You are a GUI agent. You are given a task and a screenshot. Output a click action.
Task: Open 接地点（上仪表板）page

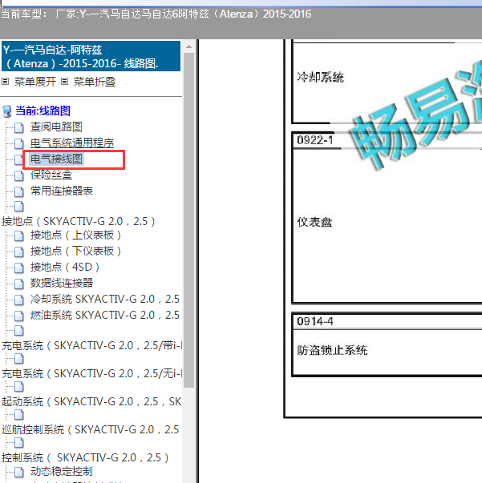(75, 235)
